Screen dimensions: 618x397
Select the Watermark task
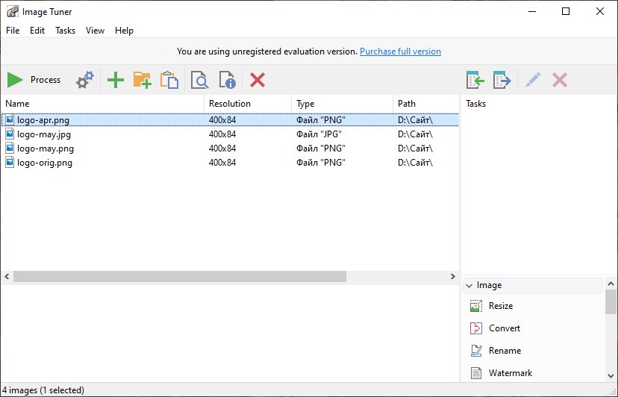pyautogui.click(x=510, y=373)
